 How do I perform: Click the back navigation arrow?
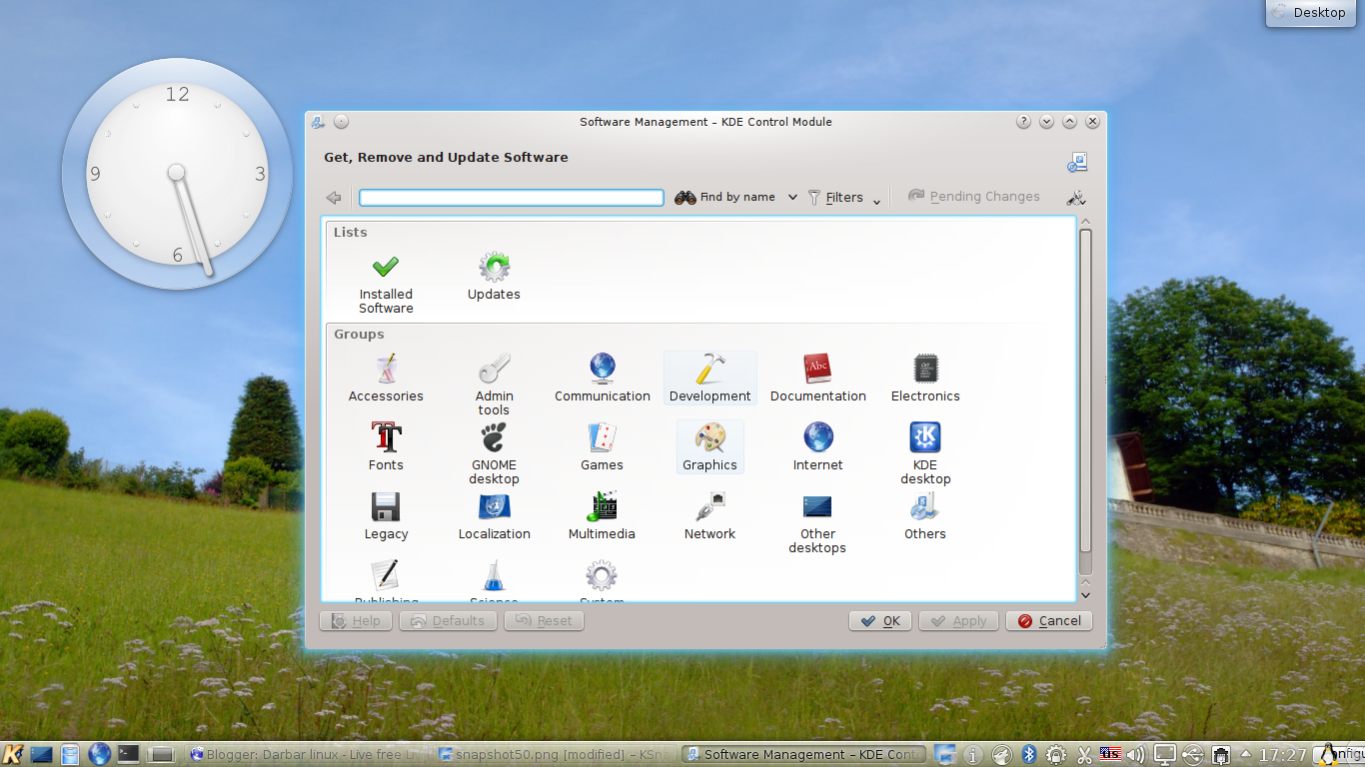point(334,197)
